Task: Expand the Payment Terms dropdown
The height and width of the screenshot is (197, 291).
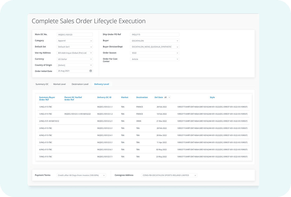Action: tap(82, 175)
